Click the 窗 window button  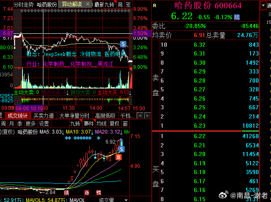(x=125, y=124)
